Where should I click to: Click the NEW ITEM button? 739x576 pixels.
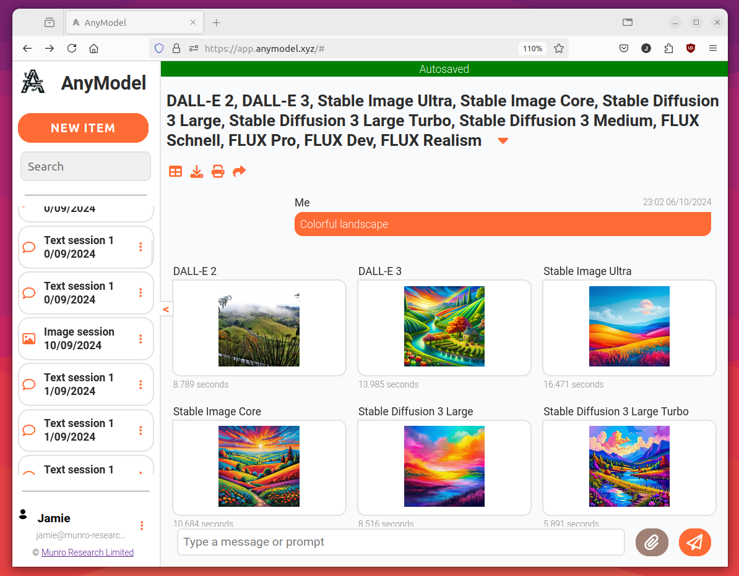tap(84, 128)
